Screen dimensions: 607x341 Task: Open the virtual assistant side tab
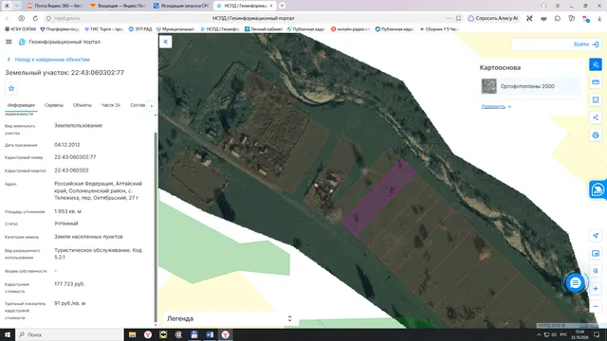[598, 189]
